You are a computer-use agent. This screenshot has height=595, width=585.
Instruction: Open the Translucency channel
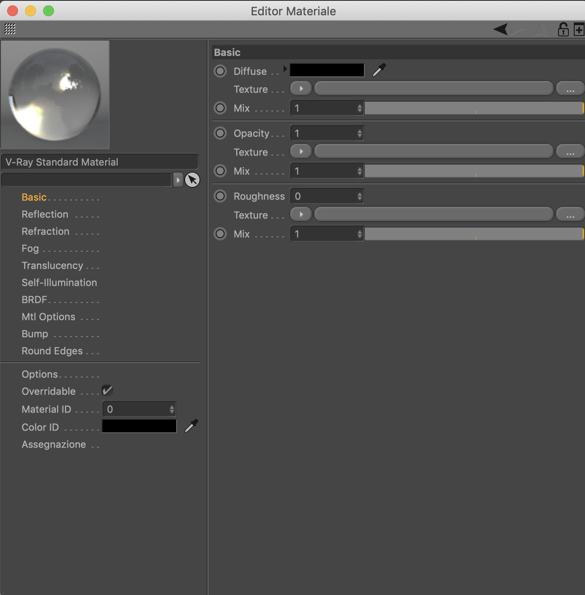(52, 266)
